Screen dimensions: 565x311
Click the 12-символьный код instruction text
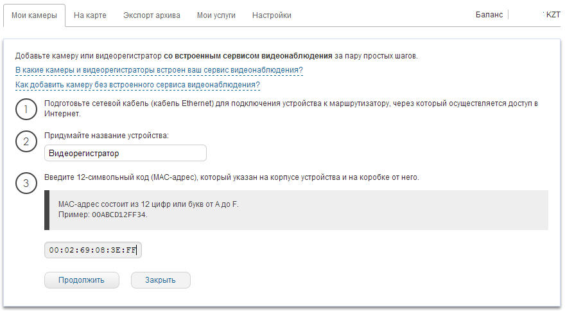click(x=231, y=177)
